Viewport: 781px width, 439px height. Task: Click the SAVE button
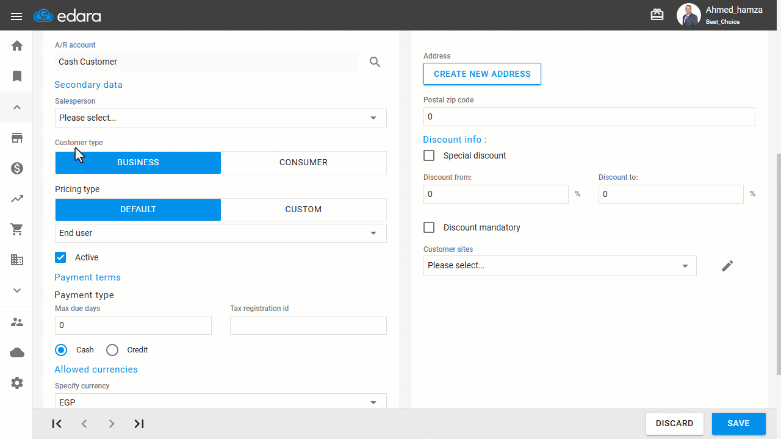point(738,423)
